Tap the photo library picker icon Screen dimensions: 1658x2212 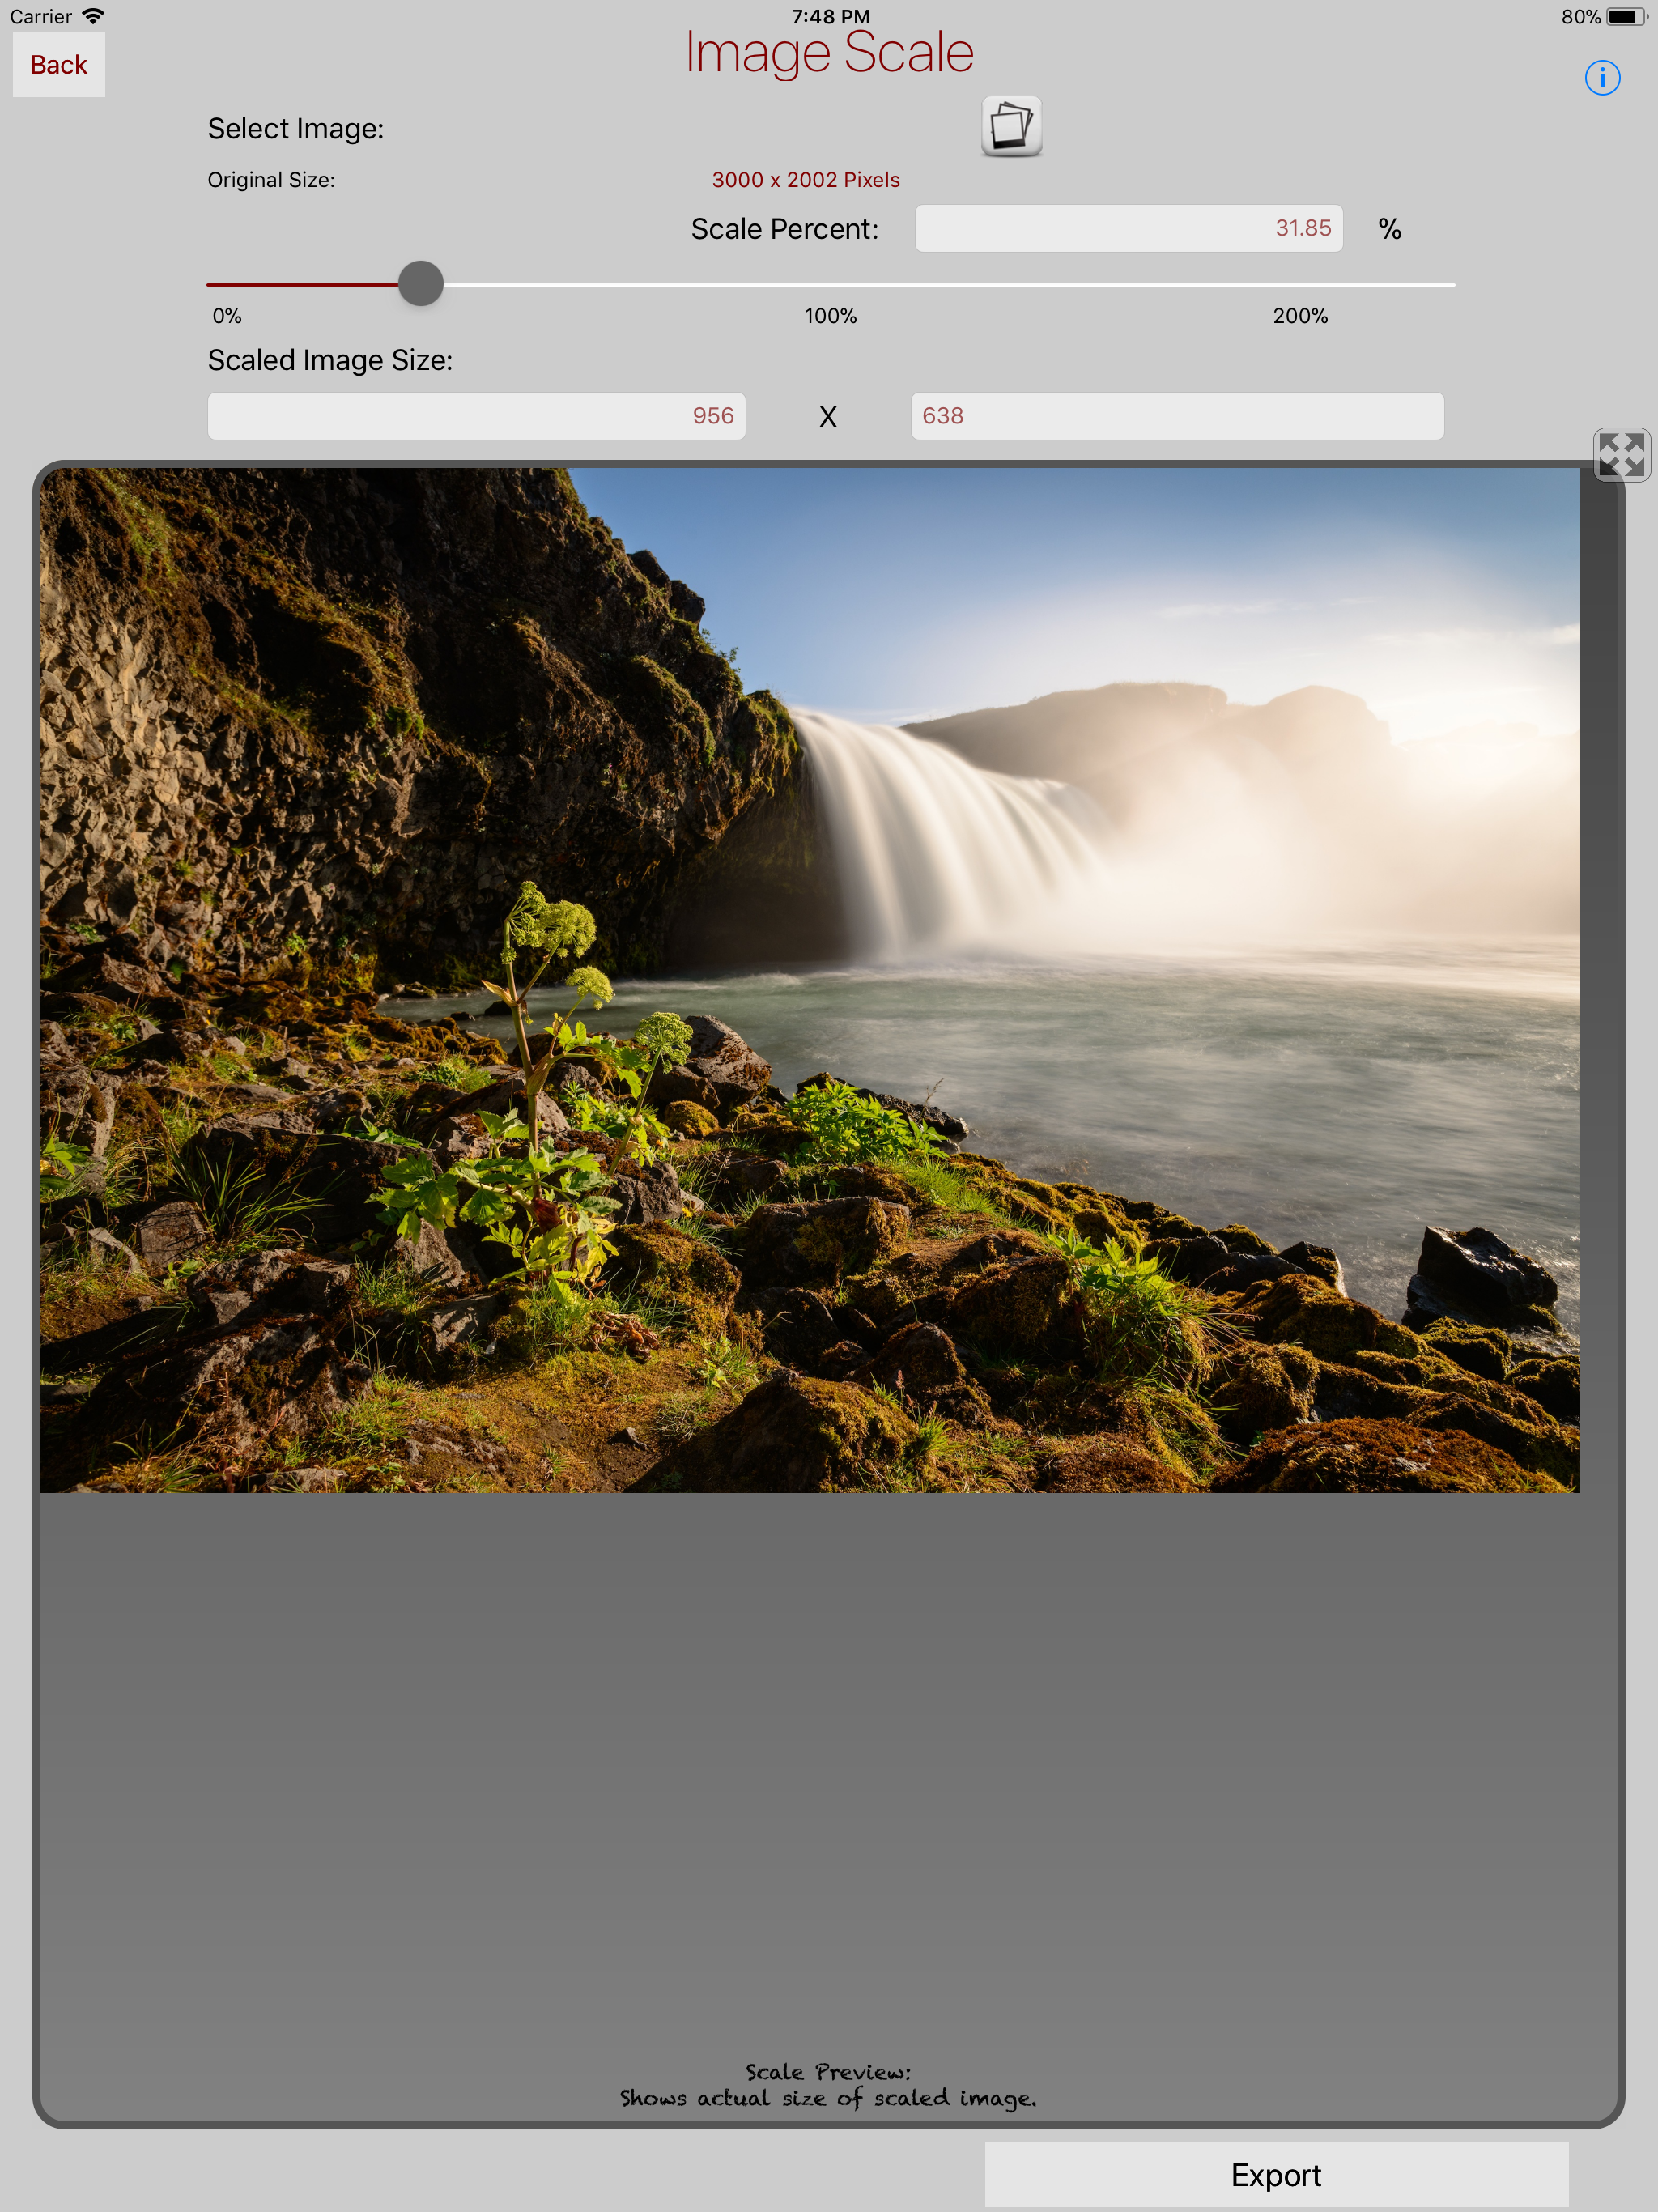[1011, 127]
